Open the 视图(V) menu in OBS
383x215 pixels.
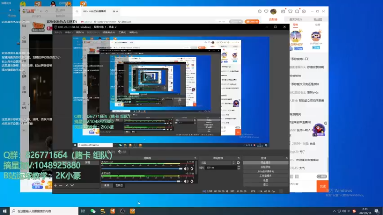pyautogui.click(x=79, y=32)
